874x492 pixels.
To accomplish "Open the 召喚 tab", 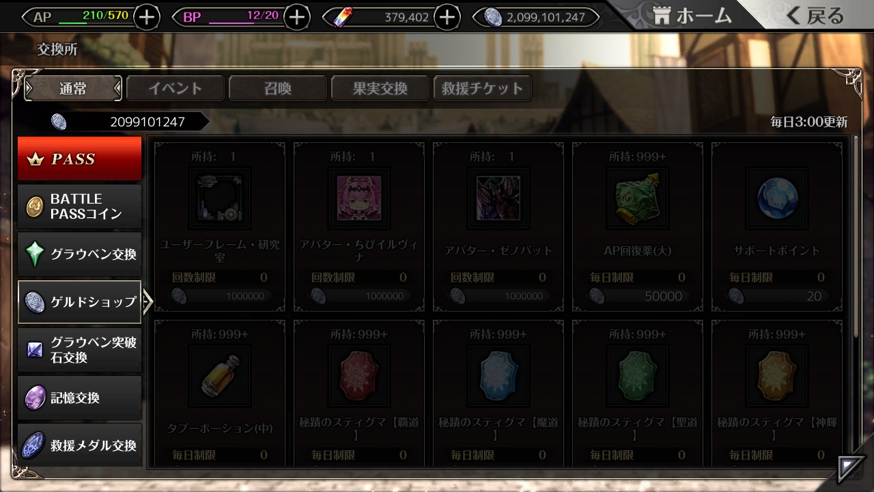I will pyautogui.click(x=278, y=88).
